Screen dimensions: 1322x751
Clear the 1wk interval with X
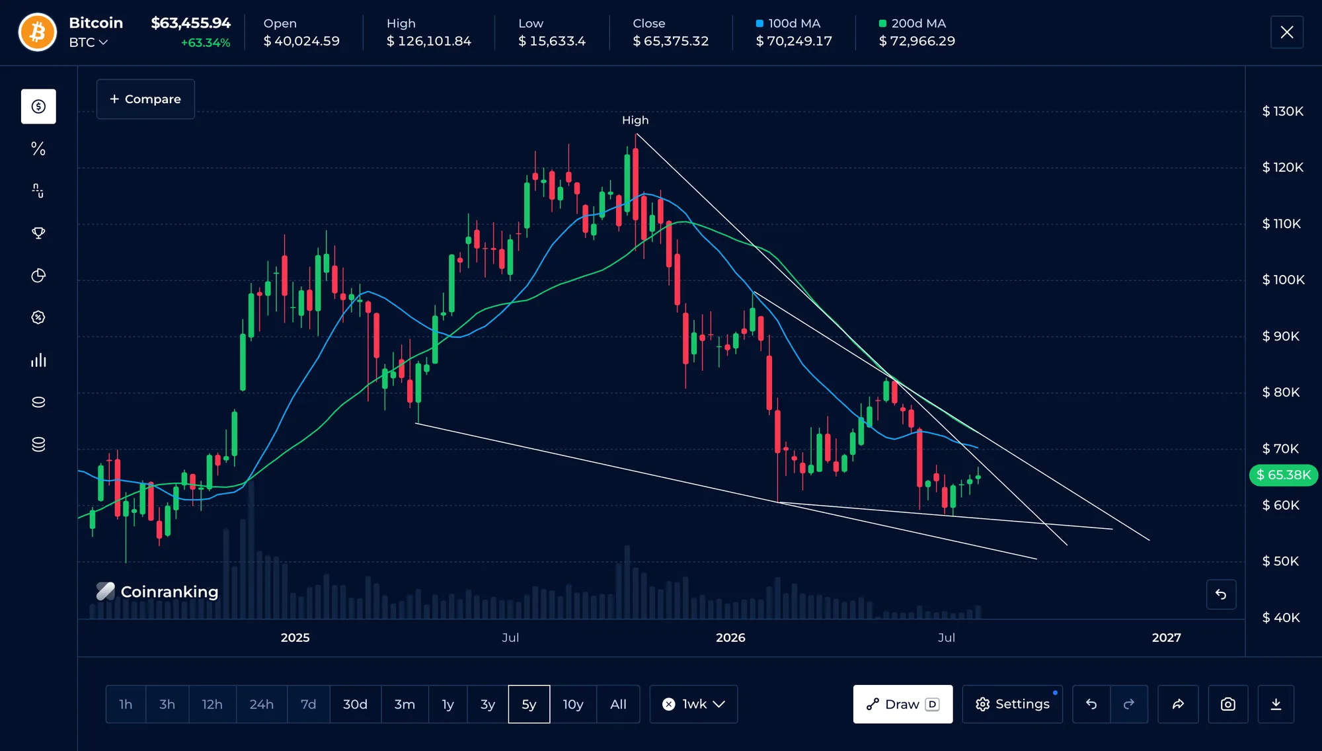pos(669,704)
